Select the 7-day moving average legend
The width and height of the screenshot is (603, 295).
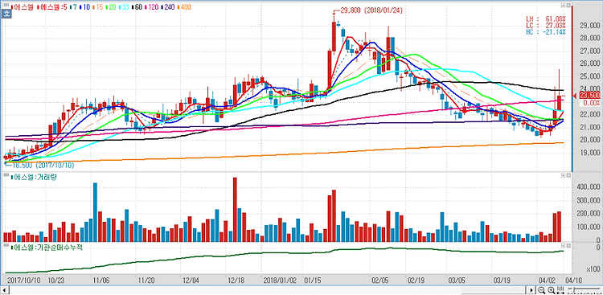73,7
